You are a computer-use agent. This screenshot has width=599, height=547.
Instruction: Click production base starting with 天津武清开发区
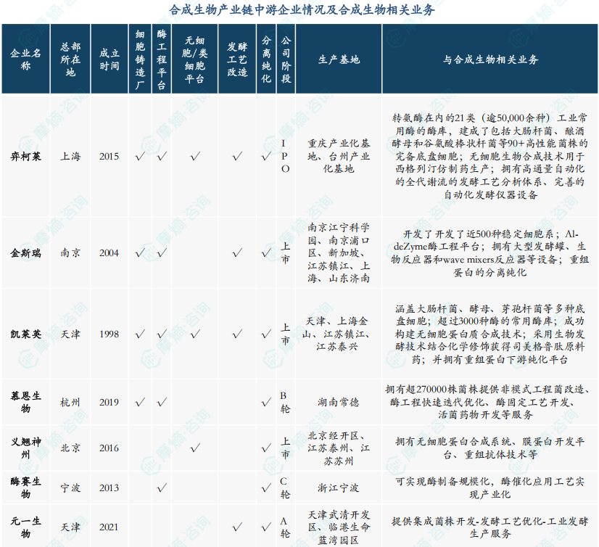point(339,527)
